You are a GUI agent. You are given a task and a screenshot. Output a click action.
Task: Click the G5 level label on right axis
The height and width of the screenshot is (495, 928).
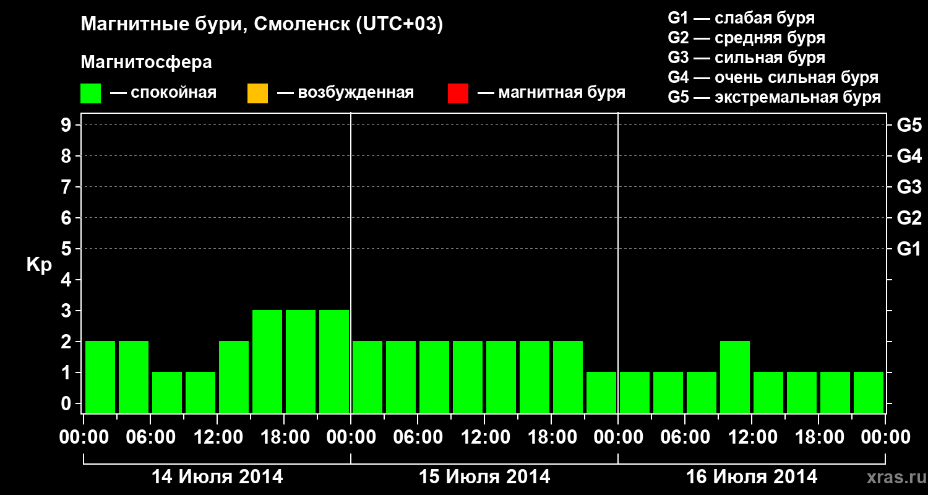[x=909, y=126]
